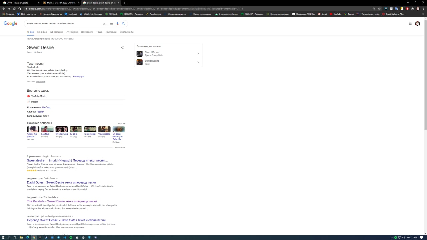The height and width of the screenshot is (240, 427).
Task: Open search Инструменты
Action: pos(127,32)
